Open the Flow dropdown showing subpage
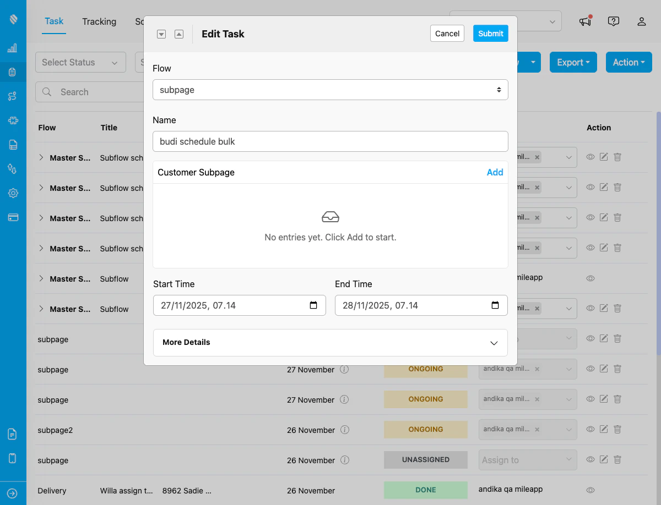The height and width of the screenshot is (505, 661). pyautogui.click(x=330, y=90)
